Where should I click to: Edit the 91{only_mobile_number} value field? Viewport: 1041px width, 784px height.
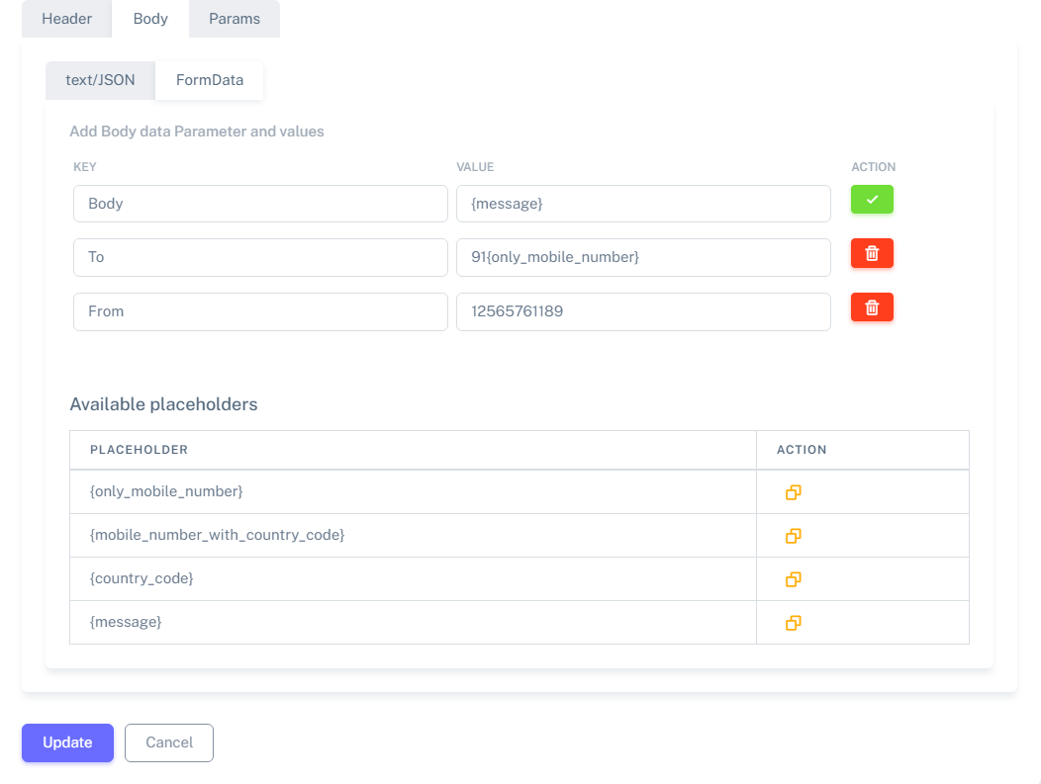click(643, 257)
